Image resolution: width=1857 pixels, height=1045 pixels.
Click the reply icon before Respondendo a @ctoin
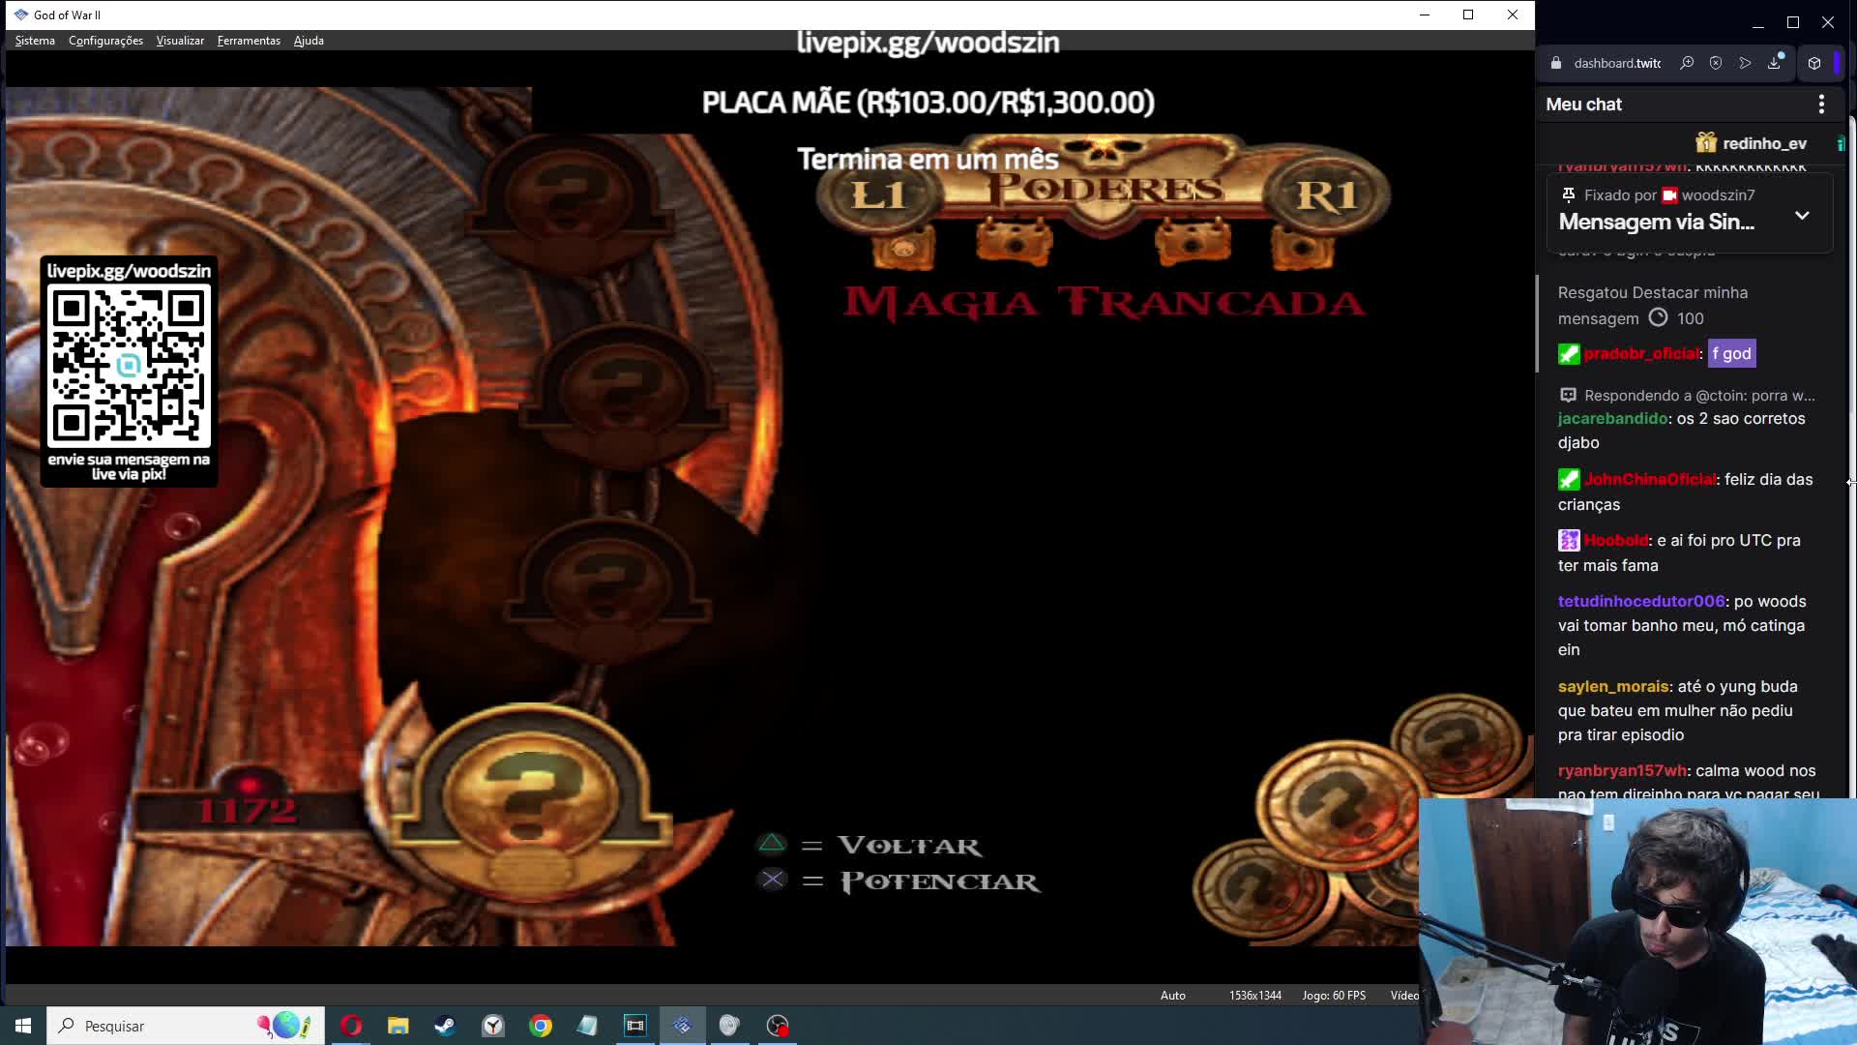point(1568,395)
